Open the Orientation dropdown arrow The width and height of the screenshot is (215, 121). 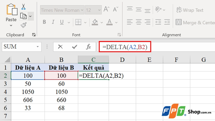164,10
